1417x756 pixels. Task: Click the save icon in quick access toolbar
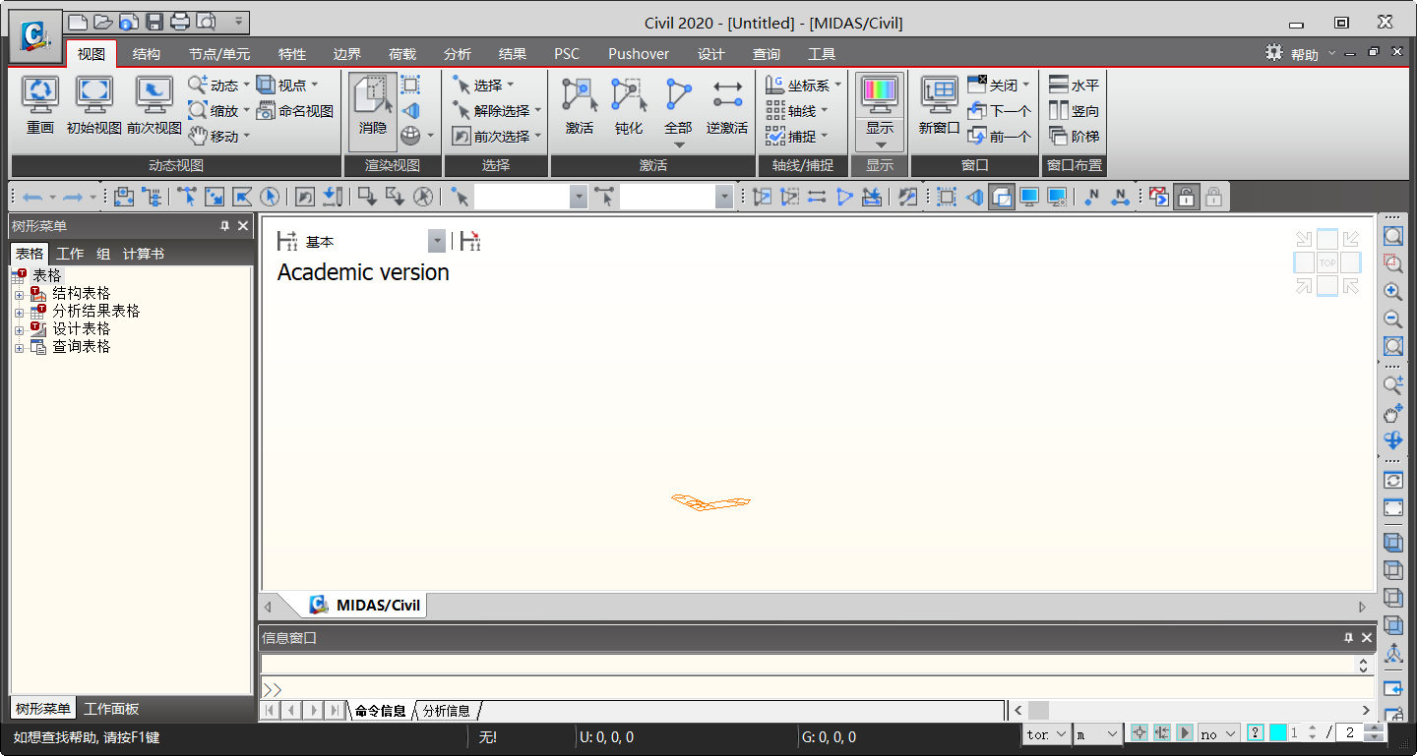(x=154, y=22)
